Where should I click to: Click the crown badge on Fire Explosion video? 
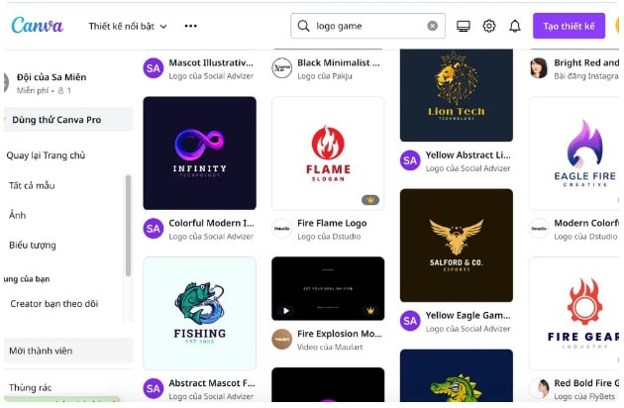point(370,311)
